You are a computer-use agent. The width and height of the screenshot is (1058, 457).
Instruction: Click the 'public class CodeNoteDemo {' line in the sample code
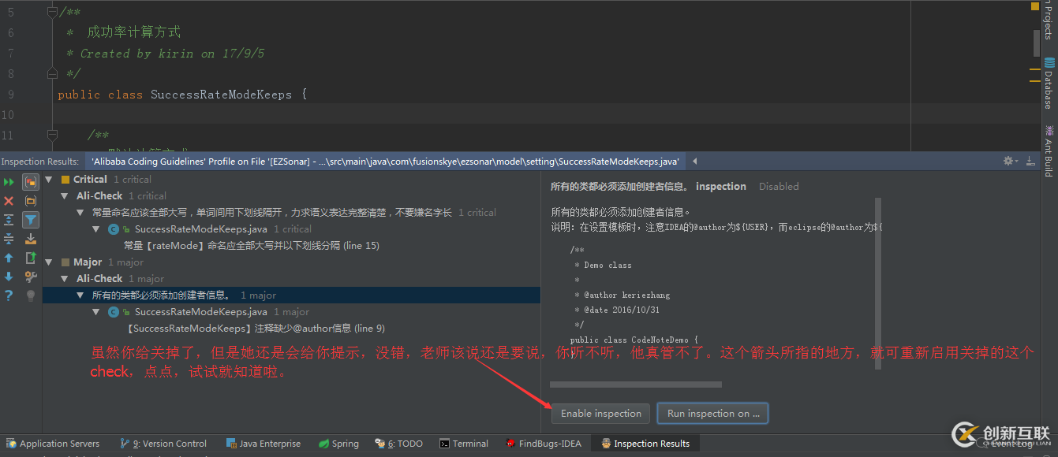[634, 340]
